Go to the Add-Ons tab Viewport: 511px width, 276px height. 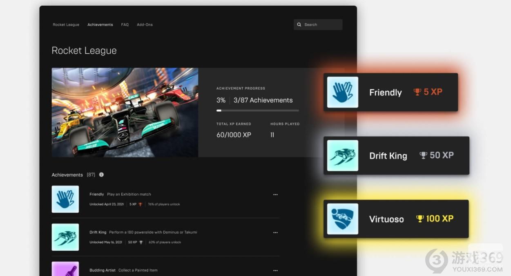coord(145,25)
